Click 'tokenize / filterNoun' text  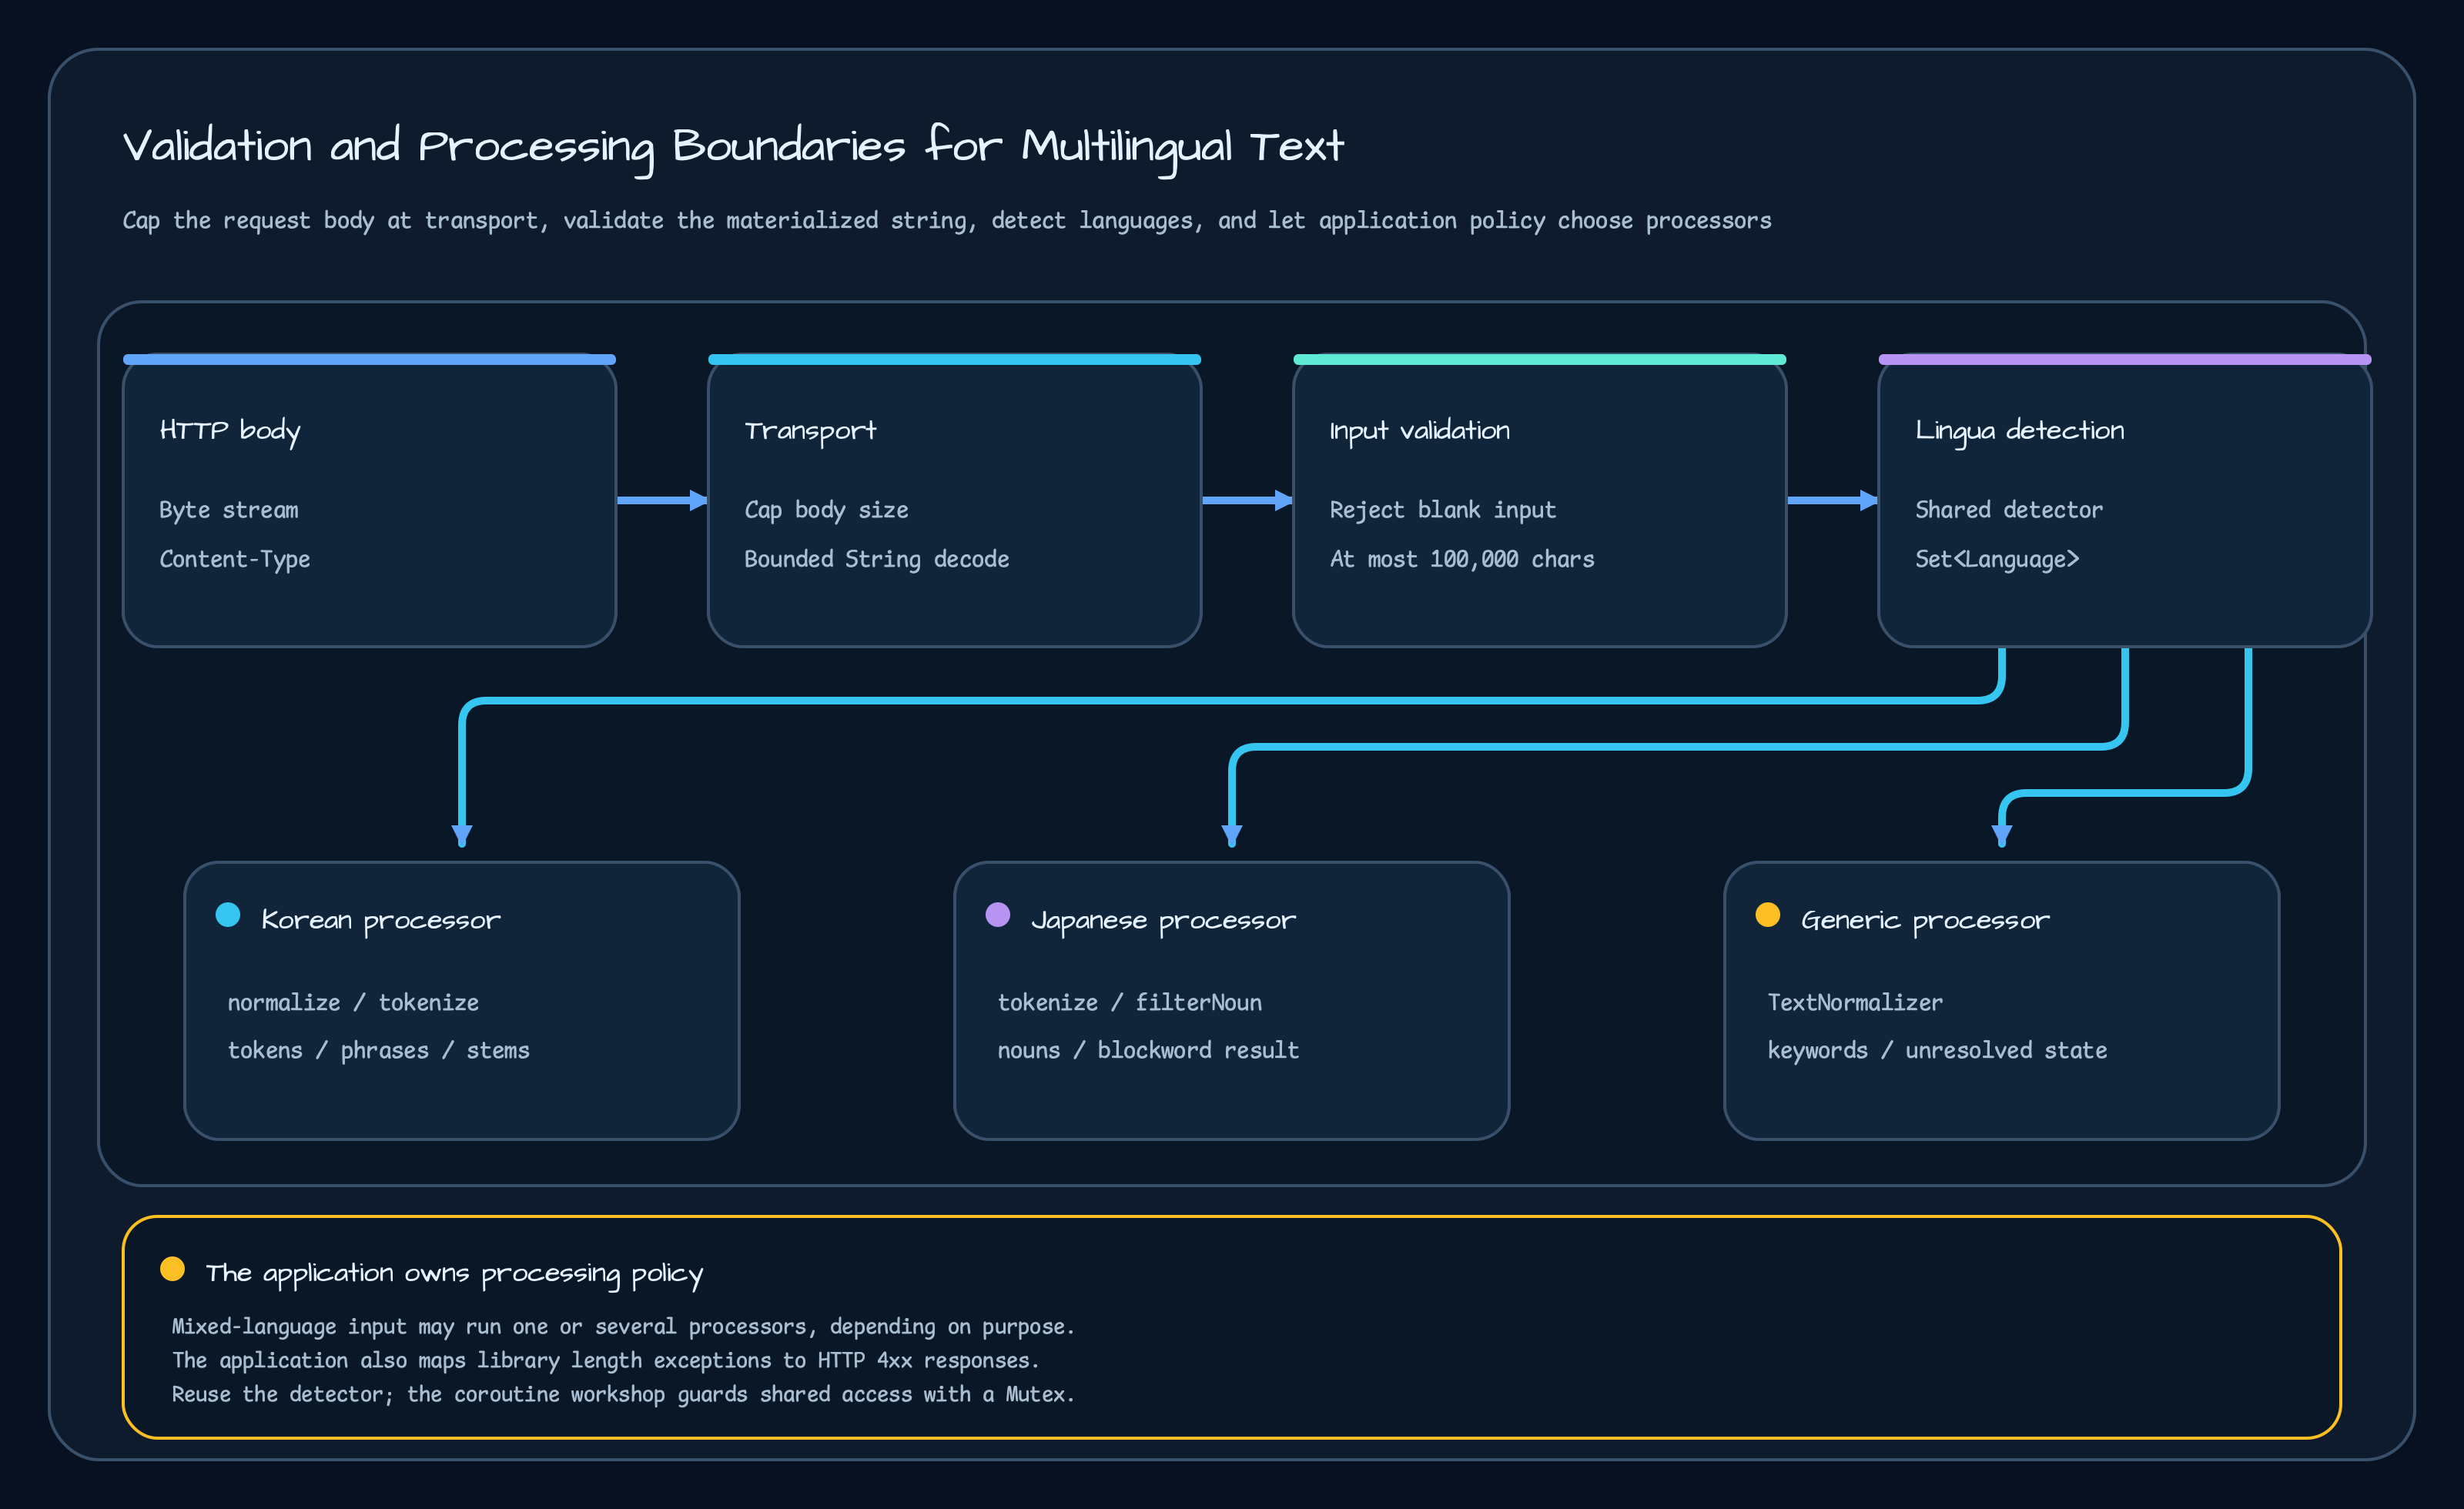coord(1129,1002)
